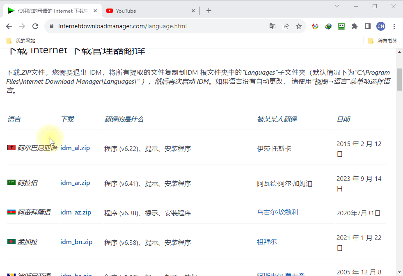Open the translate page icon
This screenshot has width=403, height=276.
272,26
